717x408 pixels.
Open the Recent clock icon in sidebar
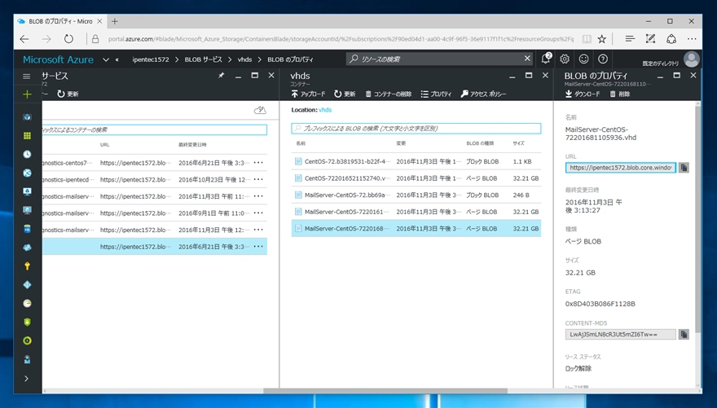[x=27, y=155]
